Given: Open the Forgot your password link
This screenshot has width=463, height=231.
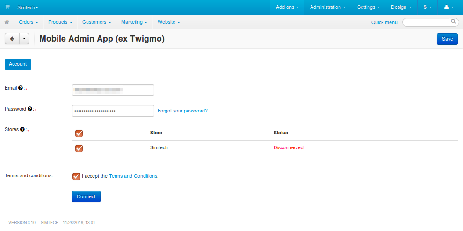Looking at the screenshot, I should [182, 111].
